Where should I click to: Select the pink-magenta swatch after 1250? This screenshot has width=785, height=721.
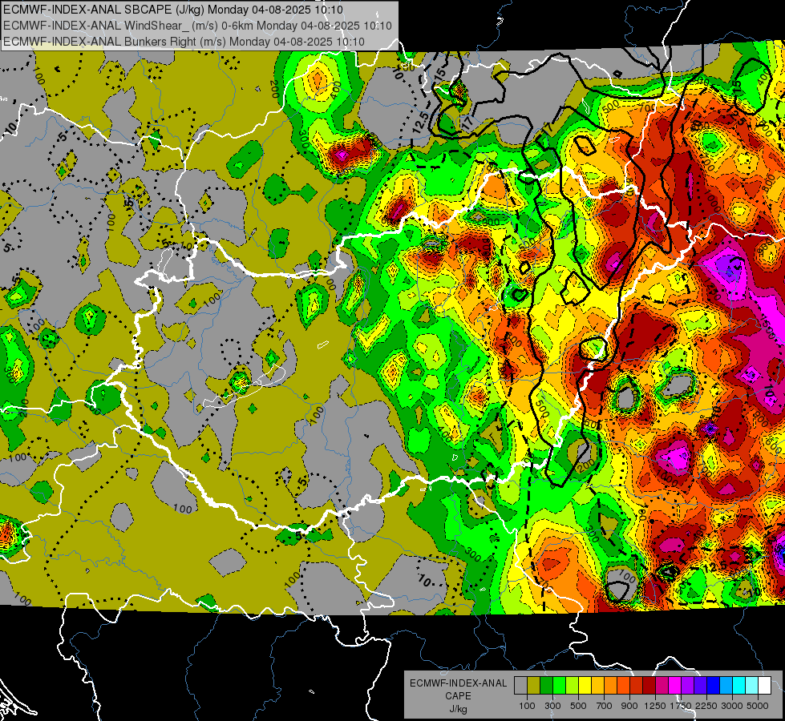pyautogui.click(x=662, y=686)
